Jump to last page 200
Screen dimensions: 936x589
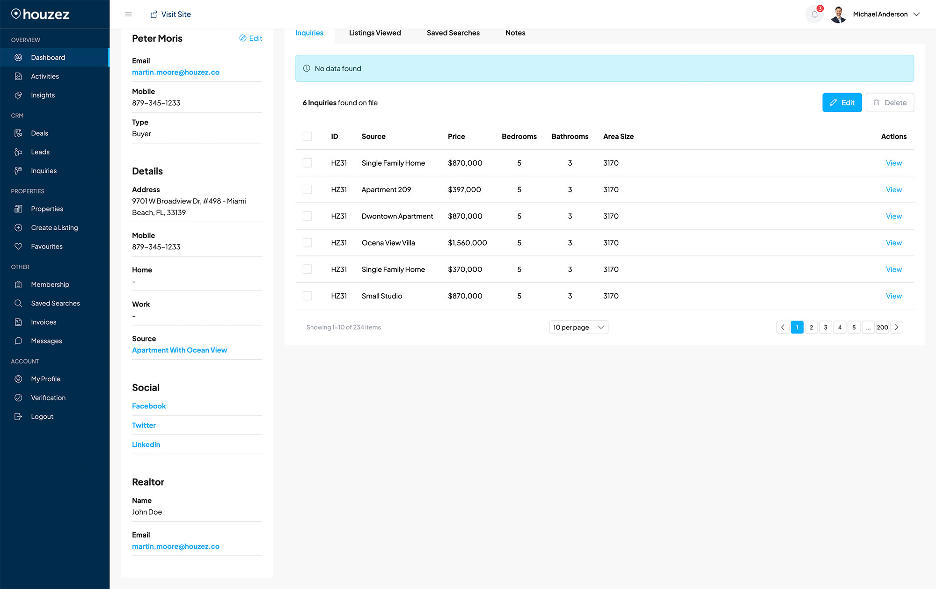tap(882, 327)
